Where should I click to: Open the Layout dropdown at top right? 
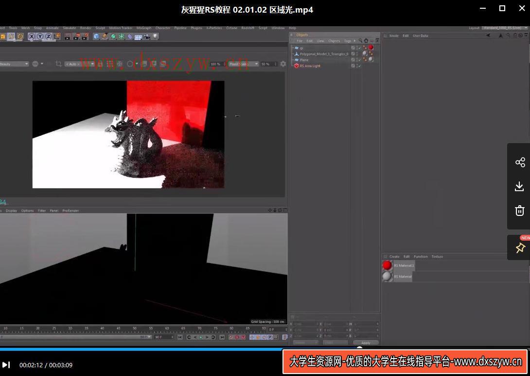[x=505, y=28]
